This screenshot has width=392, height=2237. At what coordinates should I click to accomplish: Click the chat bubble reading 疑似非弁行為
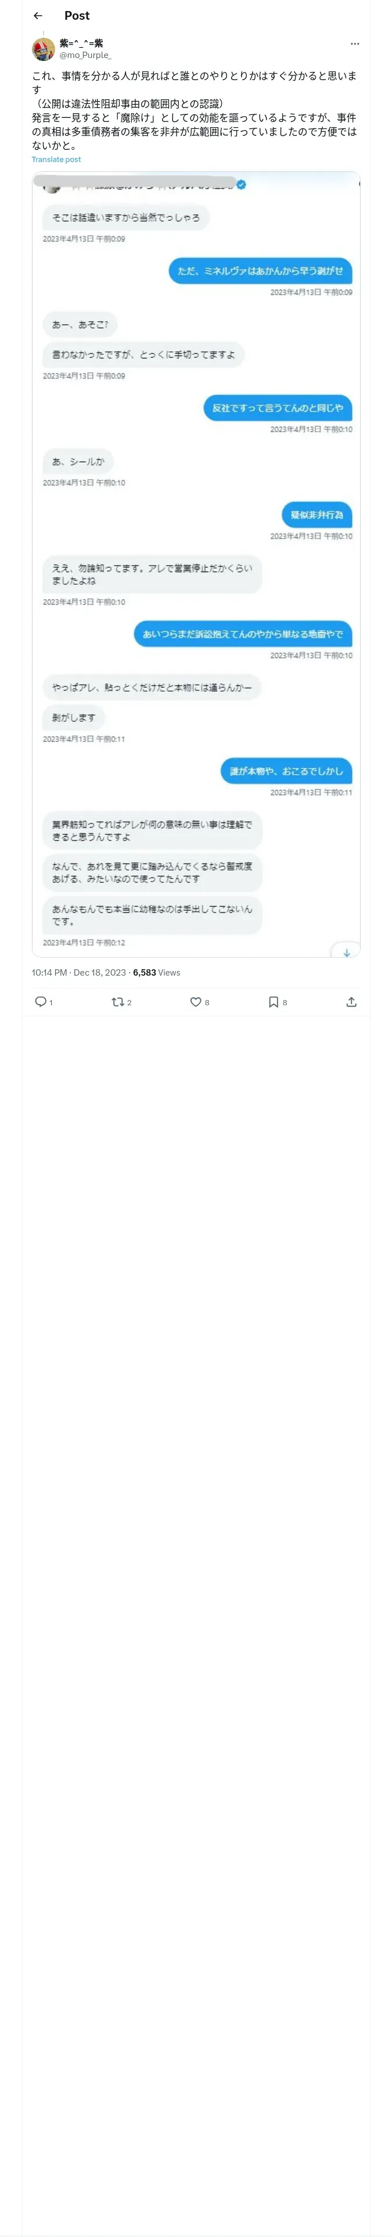pos(317,514)
